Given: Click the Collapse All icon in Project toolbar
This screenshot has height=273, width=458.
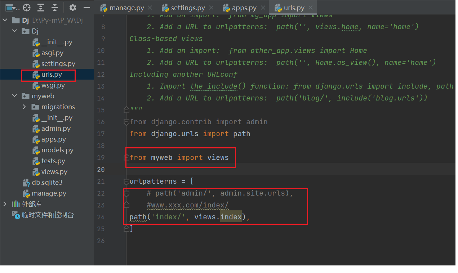Looking at the screenshot, I should point(55,7).
